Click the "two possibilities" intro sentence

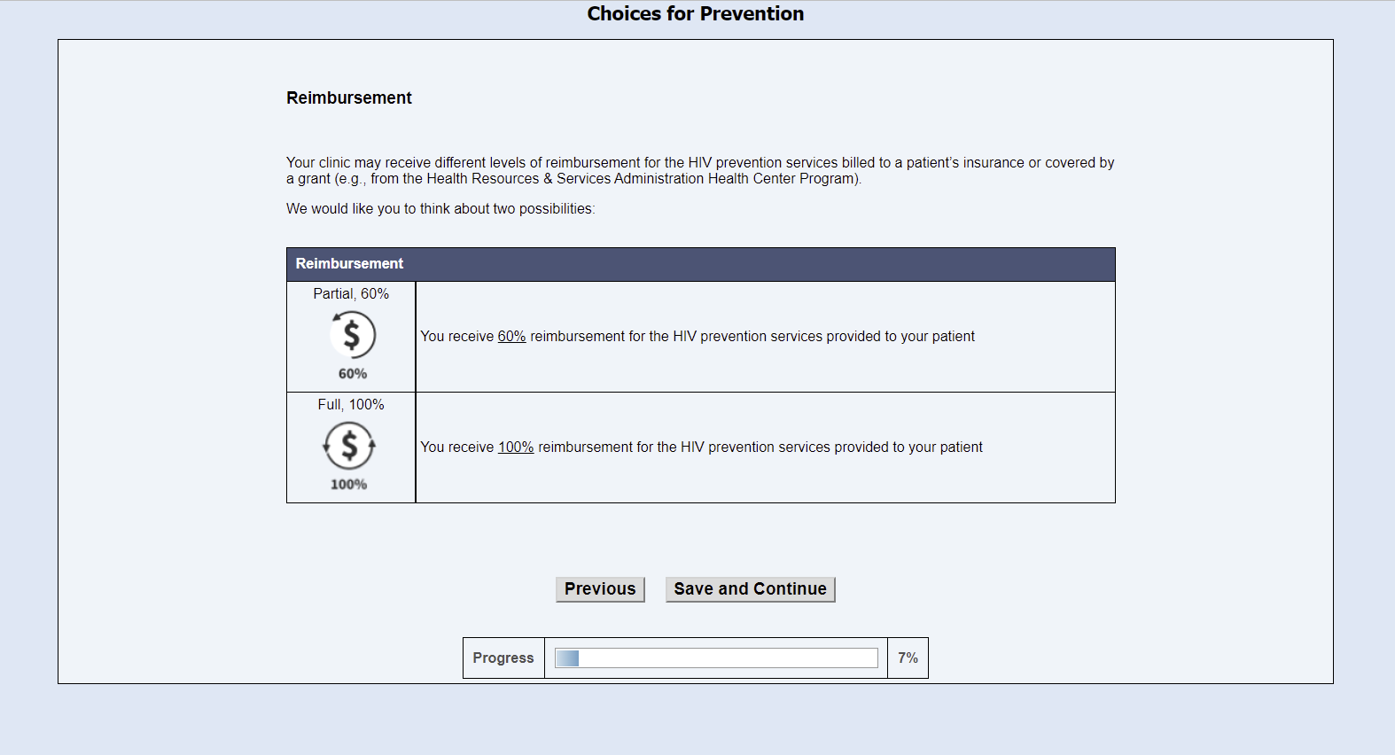click(440, 209)
